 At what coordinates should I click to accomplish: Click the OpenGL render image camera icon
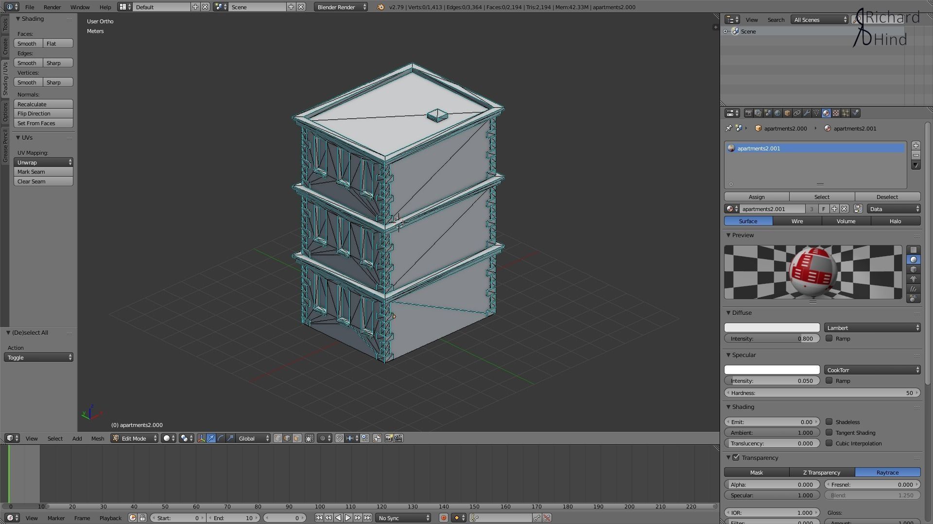(x=389, y=438)
